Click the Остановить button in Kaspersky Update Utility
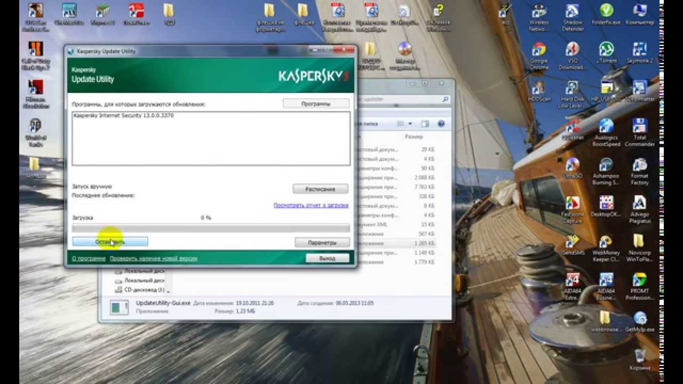This screenshot has width=683, height=384. click(x=110, y=242)
